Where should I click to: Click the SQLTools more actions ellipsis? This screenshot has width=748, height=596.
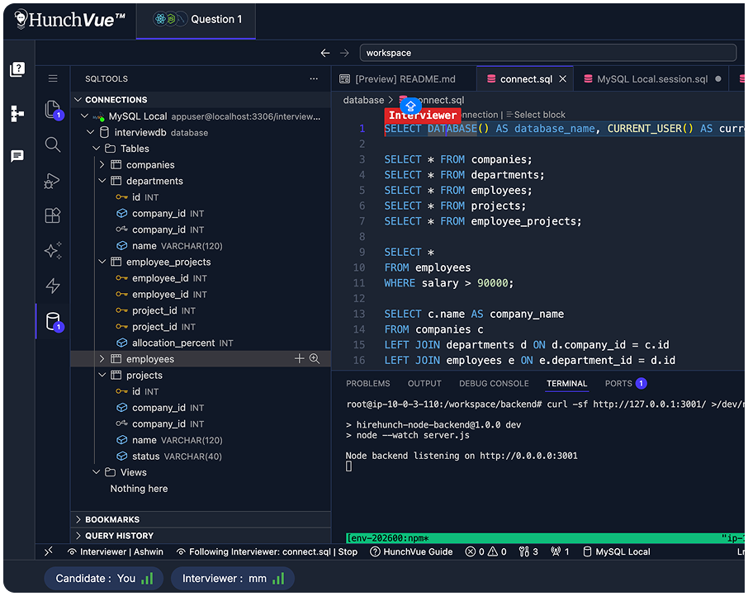314,78
